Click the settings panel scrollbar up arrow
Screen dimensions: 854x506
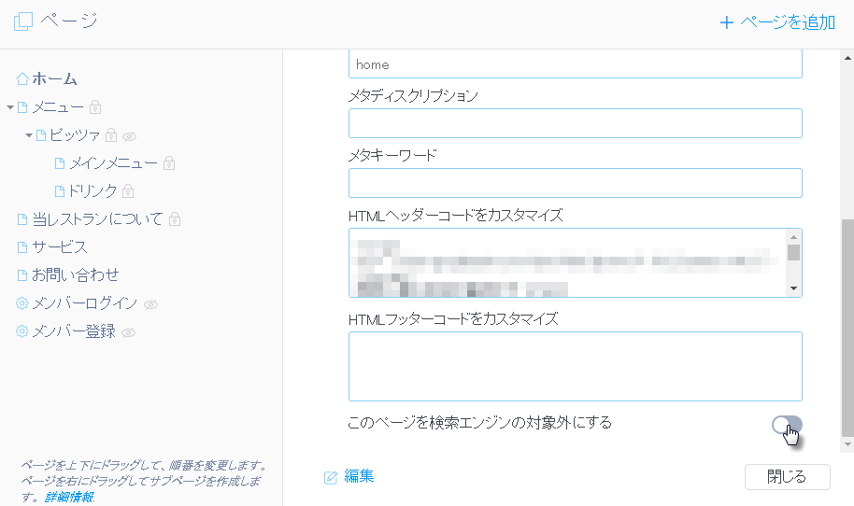[847, 58]
